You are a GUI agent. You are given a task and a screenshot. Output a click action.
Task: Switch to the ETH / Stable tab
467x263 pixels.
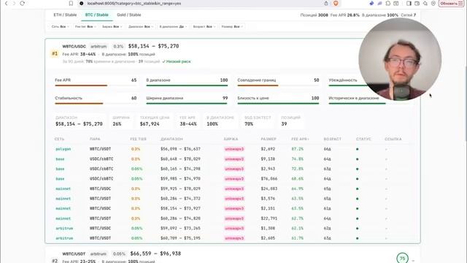pos(65,15)
